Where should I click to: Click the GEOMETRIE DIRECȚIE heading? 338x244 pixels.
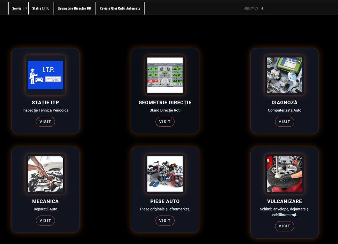pos(165,103)
